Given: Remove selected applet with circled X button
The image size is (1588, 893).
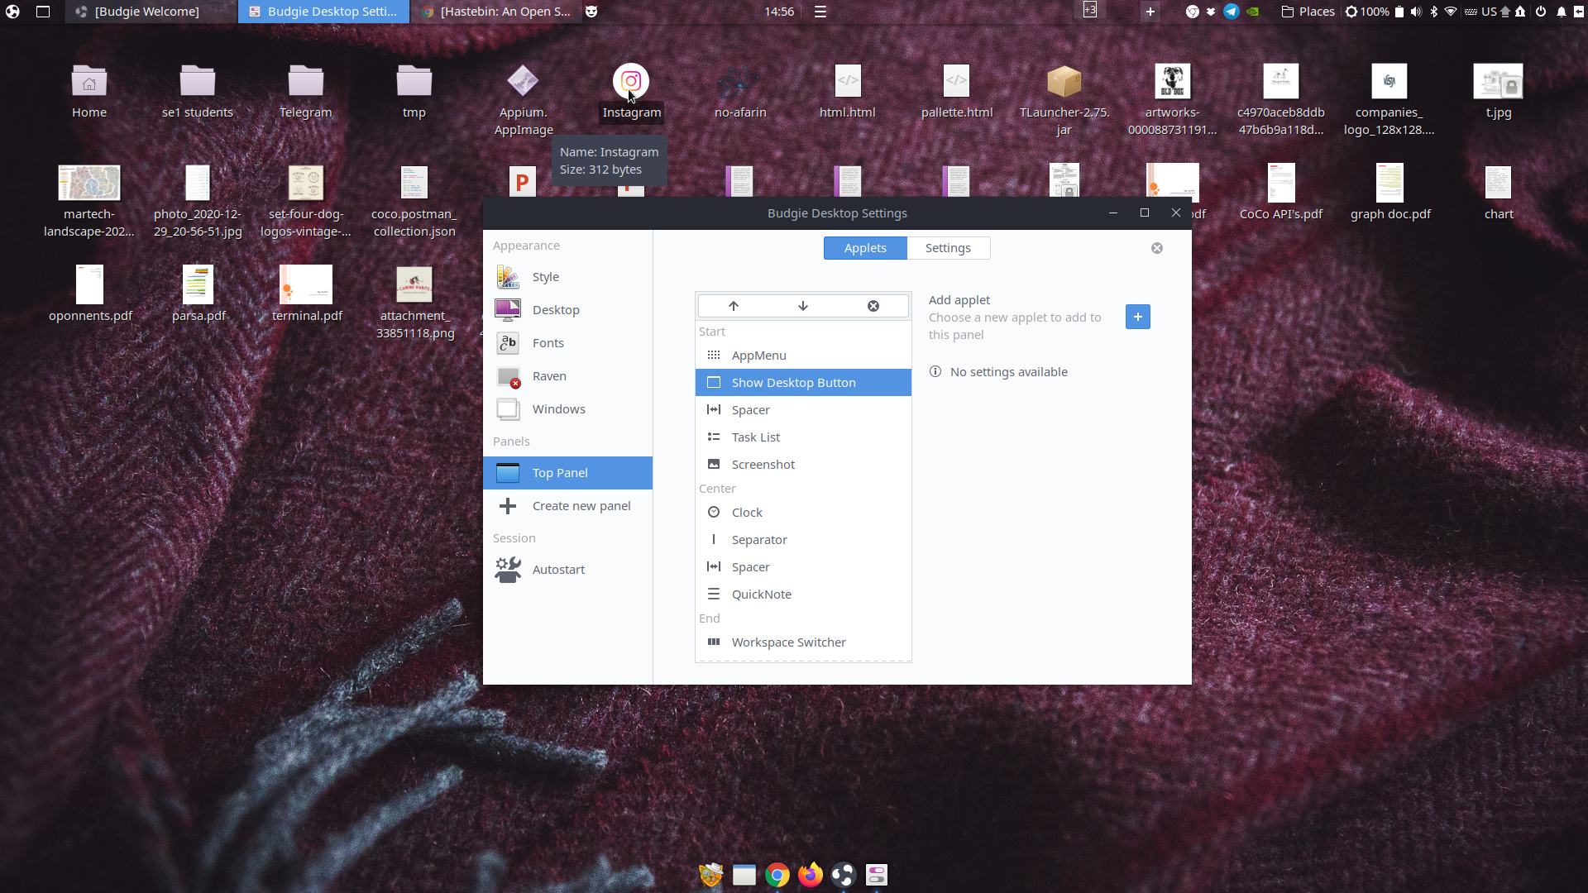Looking at the screenshot, I should coord(873,306).
